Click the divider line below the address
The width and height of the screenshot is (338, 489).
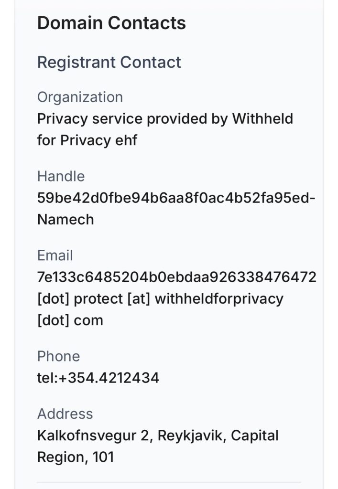[x=169, y=482]
